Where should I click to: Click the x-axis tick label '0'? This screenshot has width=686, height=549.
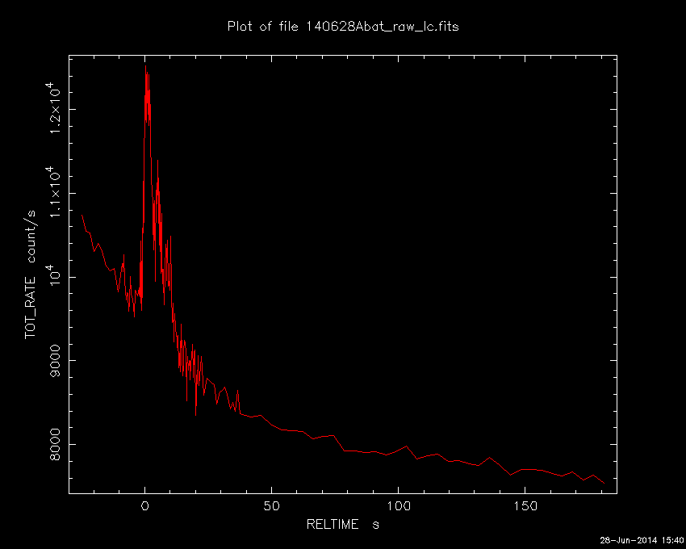(x=144, y=506)
